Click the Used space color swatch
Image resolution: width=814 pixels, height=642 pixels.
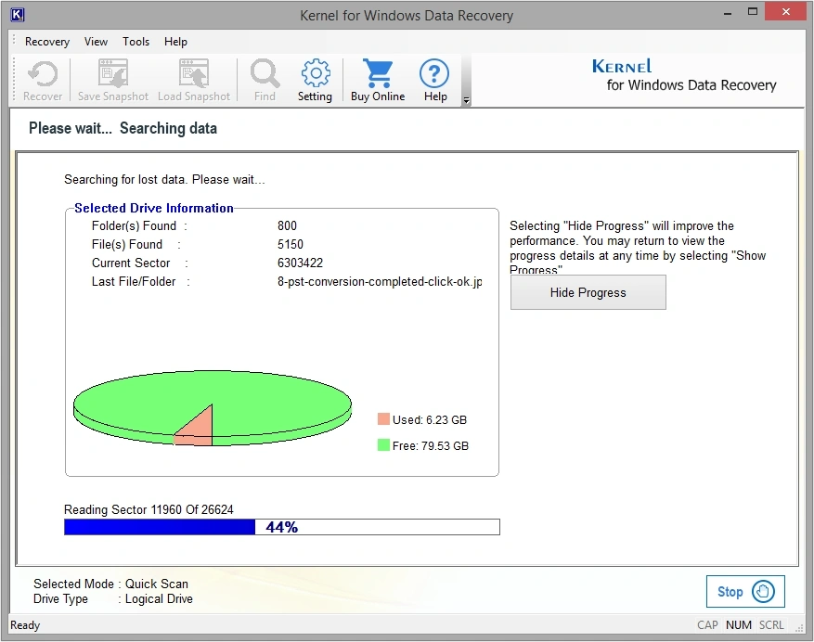pos(383,419)
